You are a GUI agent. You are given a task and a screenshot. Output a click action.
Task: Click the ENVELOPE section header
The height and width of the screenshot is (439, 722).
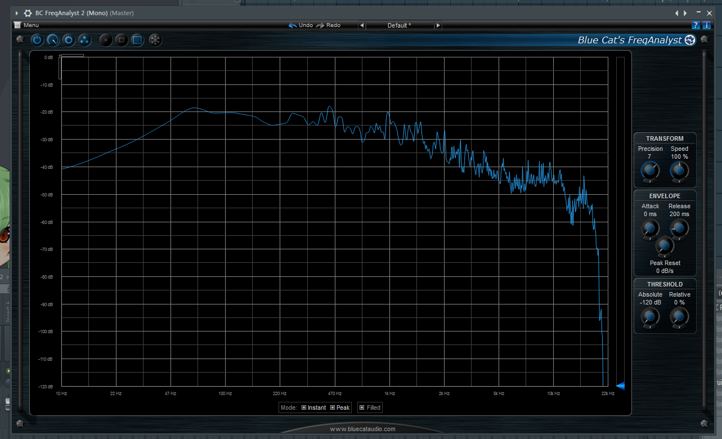point(665,196)
